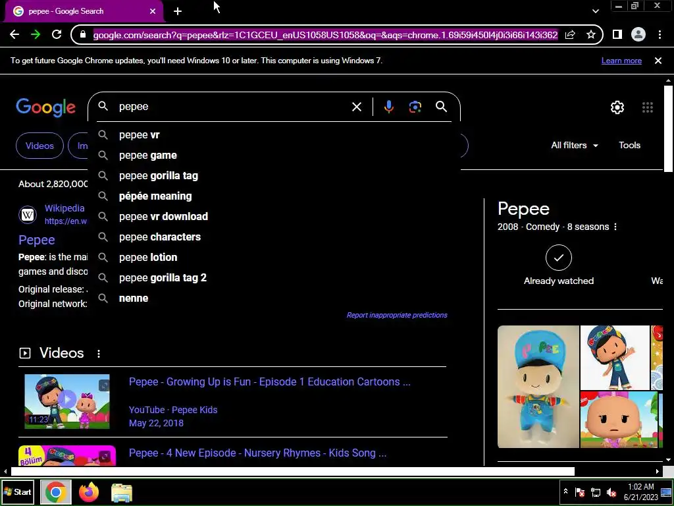Click the Google logo
674x506 pixels.
click(x=46, y=107)
